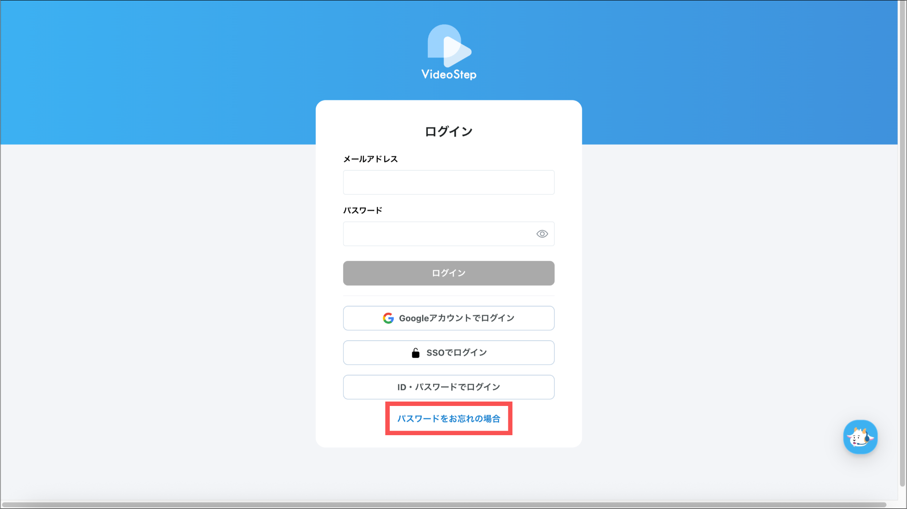
Task: Click the VideoStep brand name text
Action: point(449,74)
